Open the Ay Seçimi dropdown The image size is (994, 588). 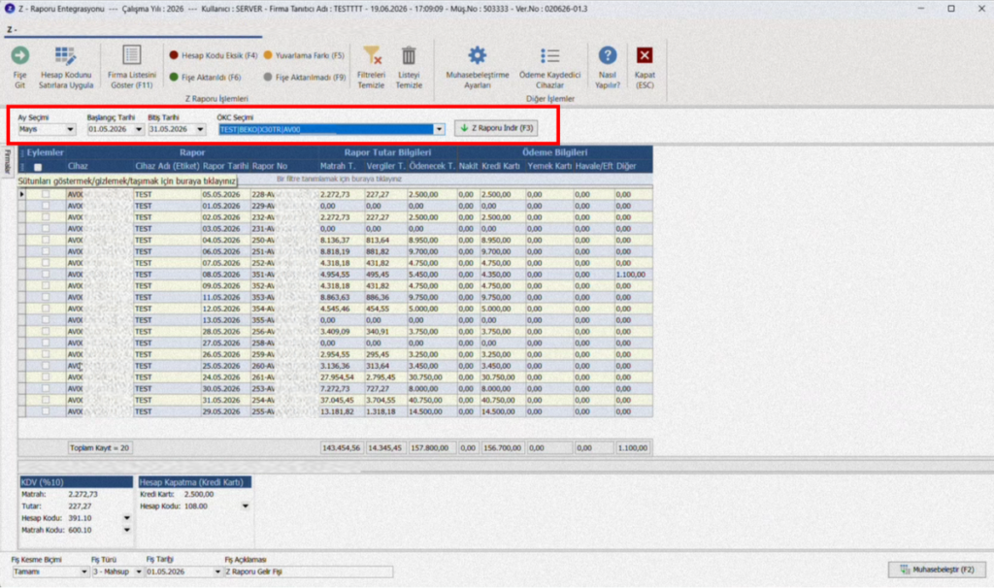coord(70,129)
